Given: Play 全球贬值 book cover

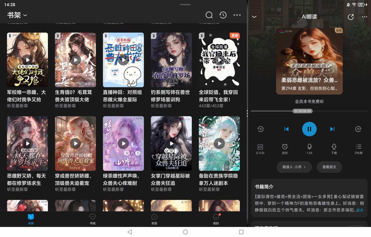Looking at the screenshot, I should tap(219, 60).
